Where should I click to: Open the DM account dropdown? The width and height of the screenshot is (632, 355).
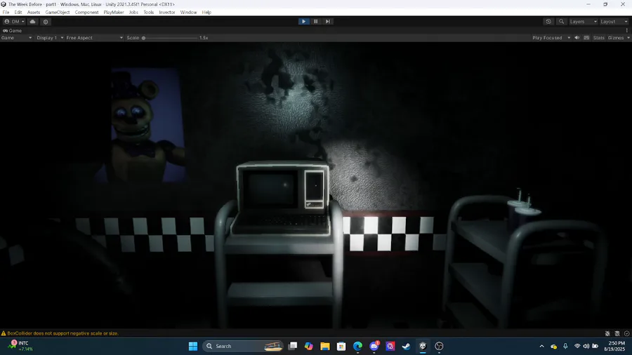click(x=14, y=21)
